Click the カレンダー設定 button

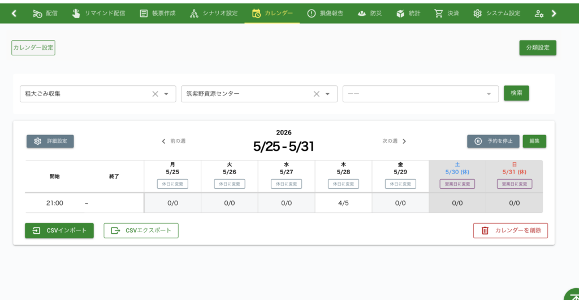(33, 48)
